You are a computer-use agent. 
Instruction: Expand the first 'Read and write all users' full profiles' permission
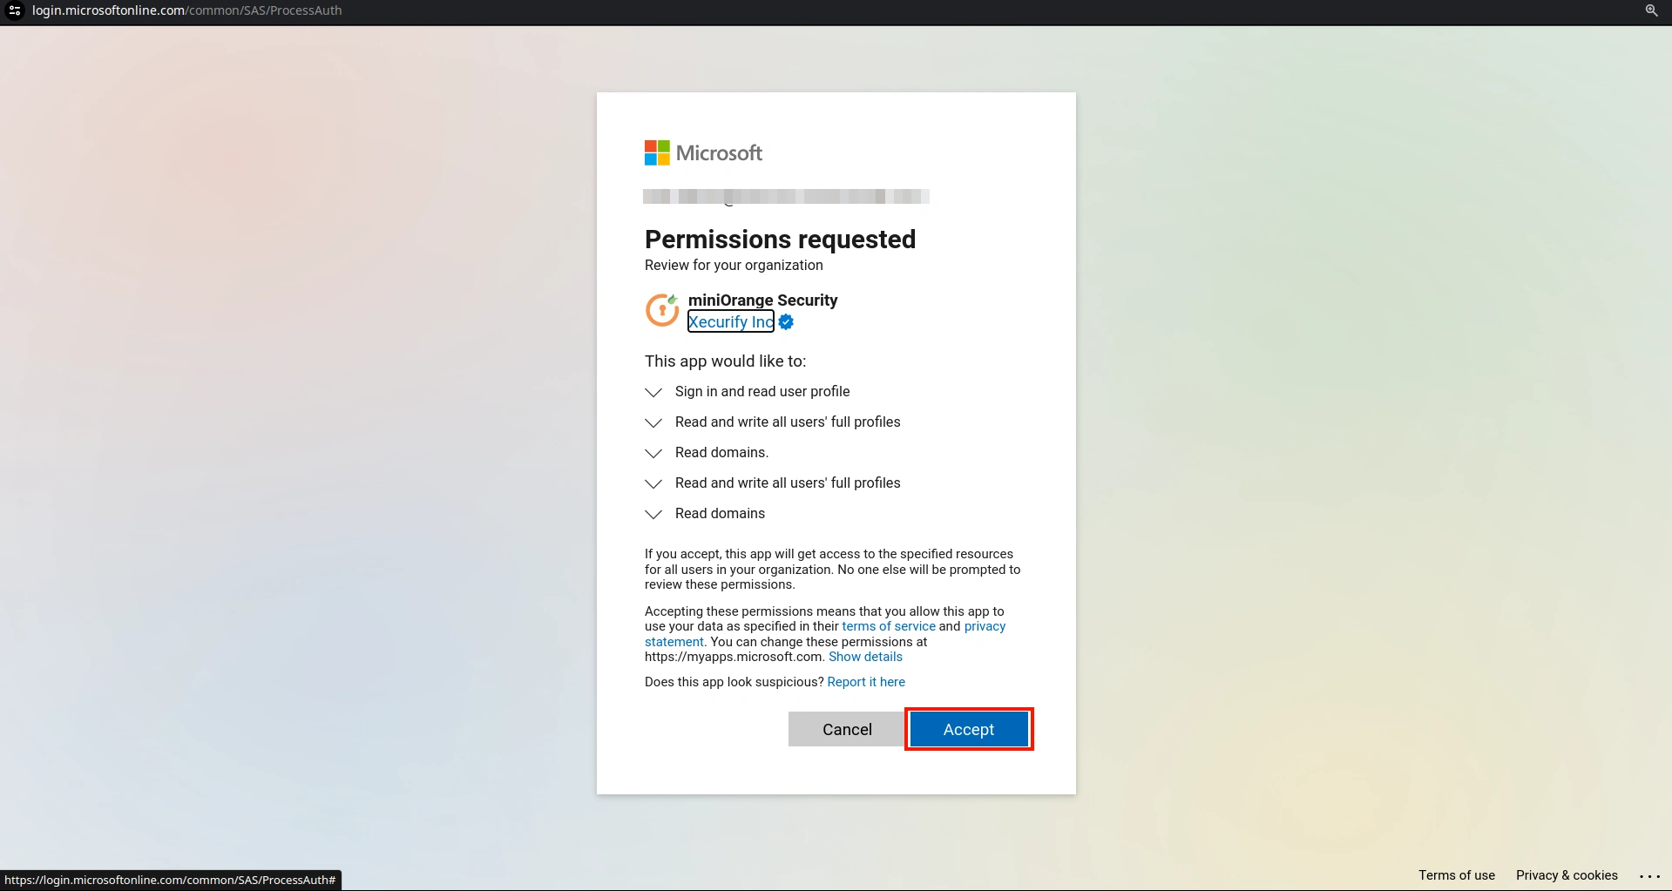(x=653, y=423)
